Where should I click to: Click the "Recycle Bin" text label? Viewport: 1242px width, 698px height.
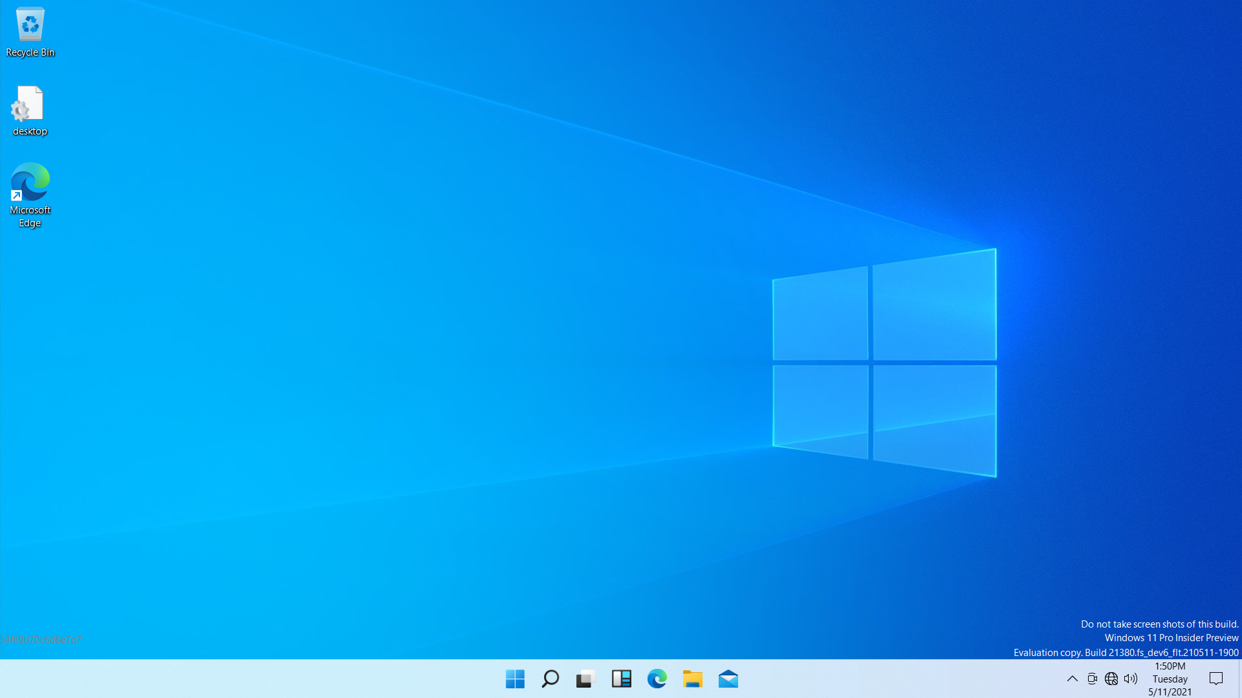(x=30, y=52)
